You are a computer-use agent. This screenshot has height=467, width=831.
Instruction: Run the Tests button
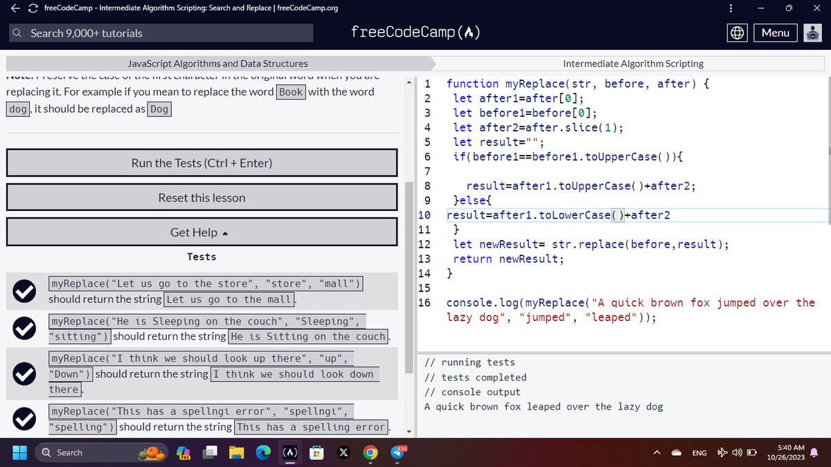[x=202, y=163]
